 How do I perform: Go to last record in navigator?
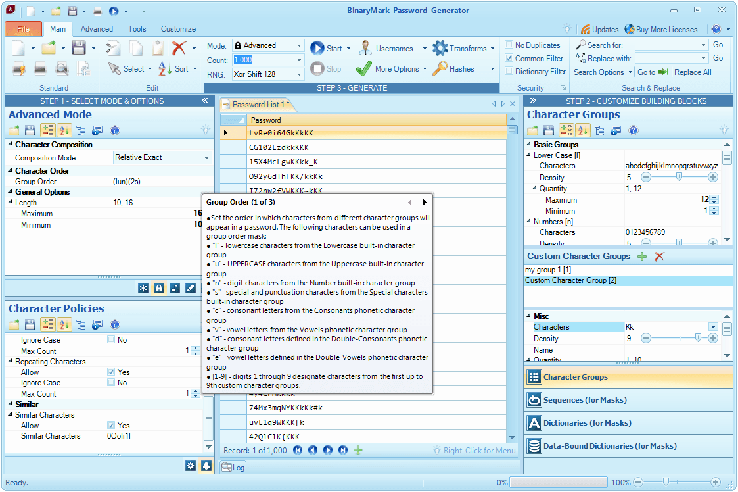click(343, 450)
